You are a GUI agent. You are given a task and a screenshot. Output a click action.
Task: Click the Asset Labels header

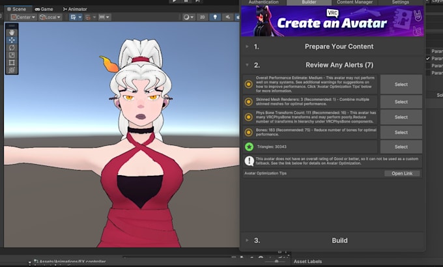[x=307, y=262]
